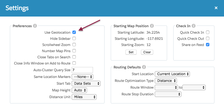Open the Same Location Markers dropdown
The image size is (224, 104).
(x=83, y=77)
